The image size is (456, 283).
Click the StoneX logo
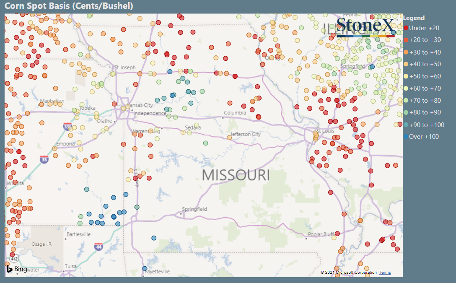[366, 27]
